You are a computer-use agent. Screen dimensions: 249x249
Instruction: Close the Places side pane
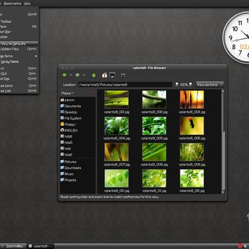pos(92,93)
